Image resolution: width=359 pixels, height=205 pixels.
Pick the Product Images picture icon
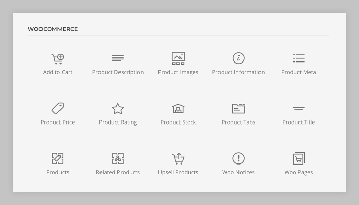178,58
